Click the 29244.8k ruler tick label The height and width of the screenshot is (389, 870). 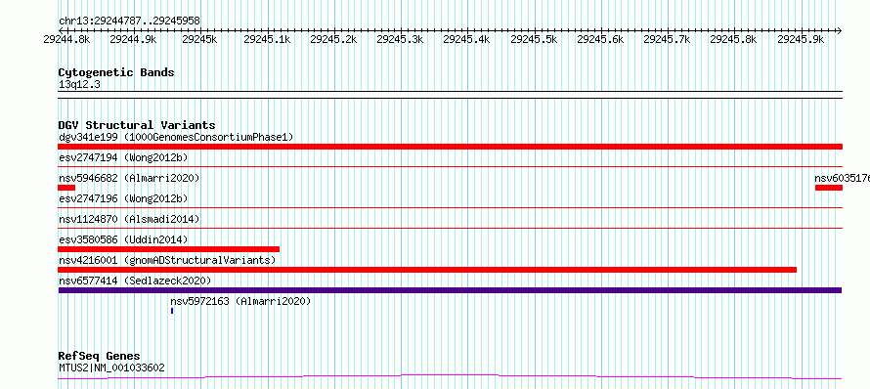tap(66, 39)
